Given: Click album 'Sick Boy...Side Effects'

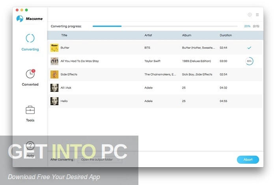Looking at the screenshot, I should [197, 74].
